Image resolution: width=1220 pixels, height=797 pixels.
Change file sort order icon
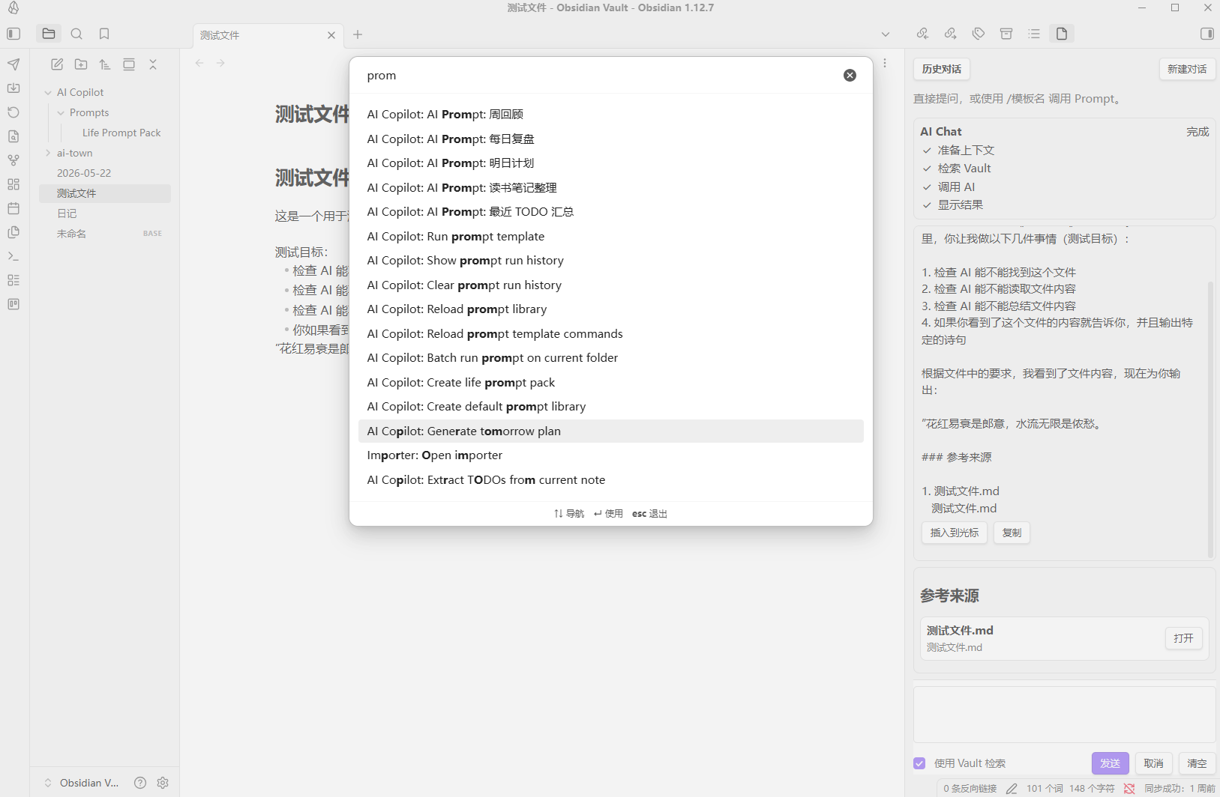click(x=105, y=64)
